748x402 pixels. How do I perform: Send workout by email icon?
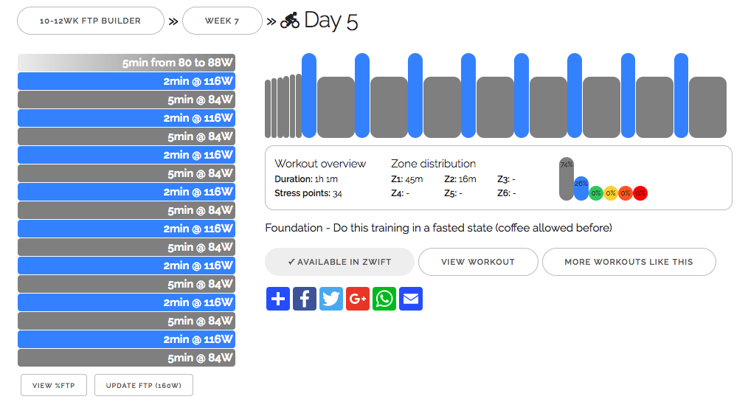click(410, 299)
